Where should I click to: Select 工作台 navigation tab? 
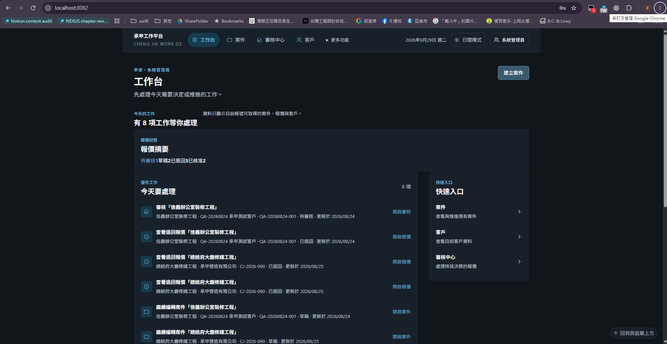tap(204, 40)
